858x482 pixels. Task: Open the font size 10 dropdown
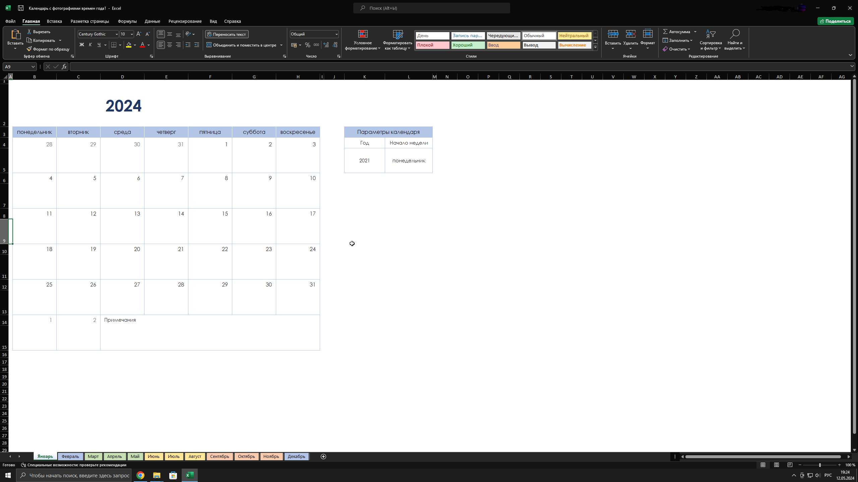(132, 34)
